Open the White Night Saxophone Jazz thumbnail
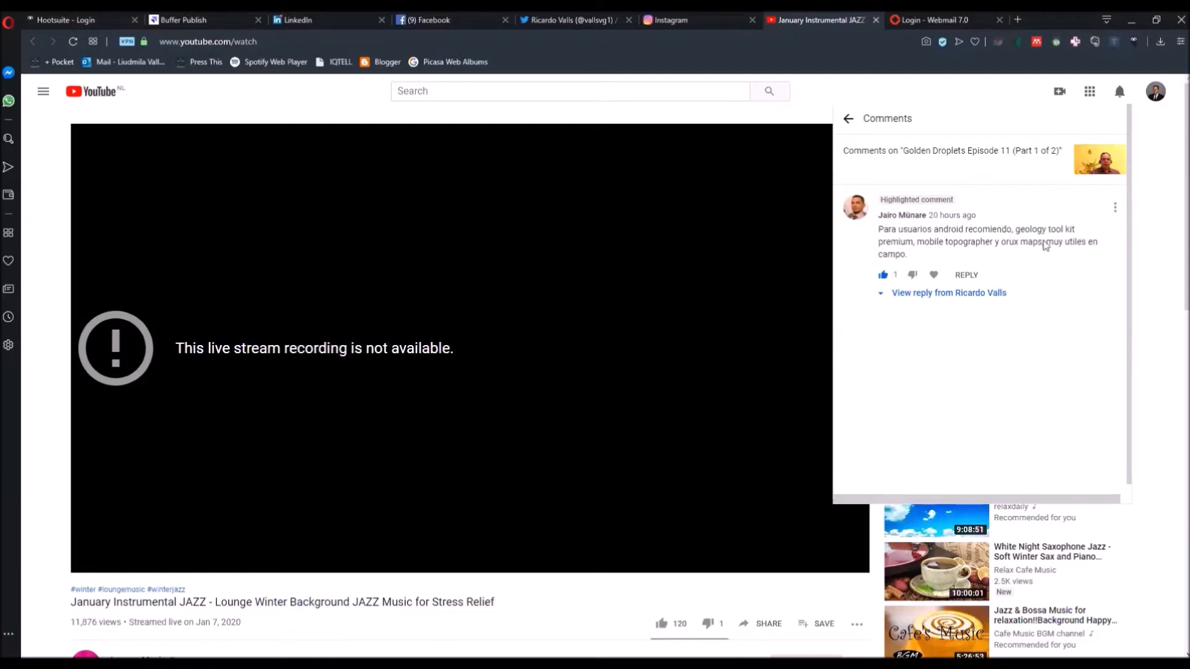The width and height of the screenshot is (1190, 669). (937, 571)
